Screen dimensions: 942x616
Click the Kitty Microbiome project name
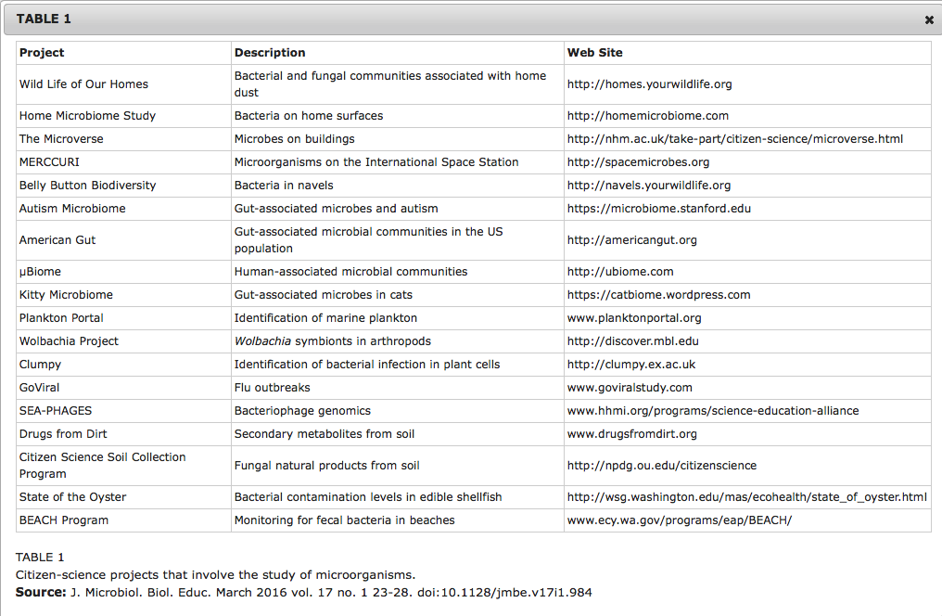(66, 294)
